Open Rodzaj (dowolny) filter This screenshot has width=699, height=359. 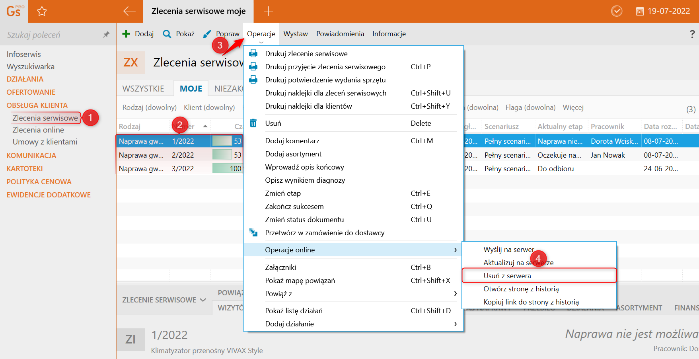click(x=150, y=107)
